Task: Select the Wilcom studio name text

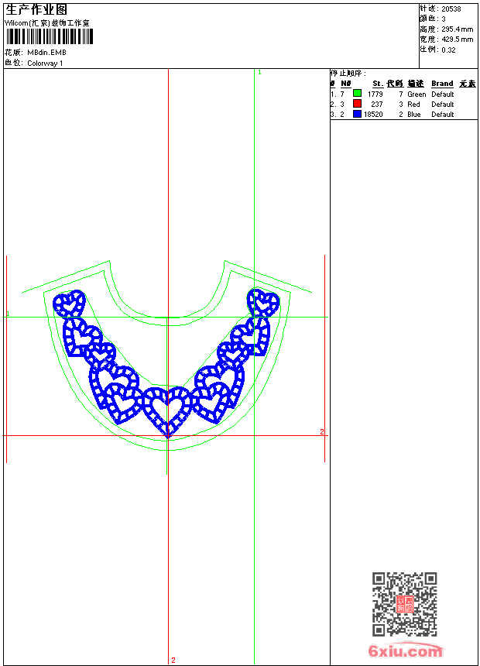Action: pyautogui.click(x=47, y=23)
